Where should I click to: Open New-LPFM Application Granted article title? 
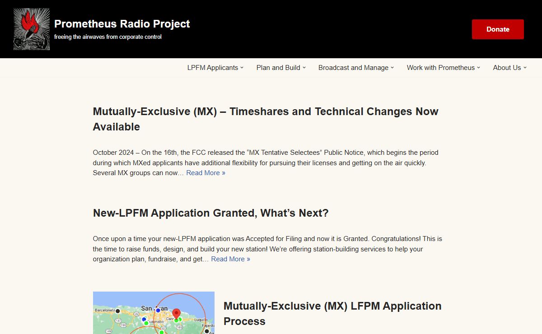pos(210,213)
